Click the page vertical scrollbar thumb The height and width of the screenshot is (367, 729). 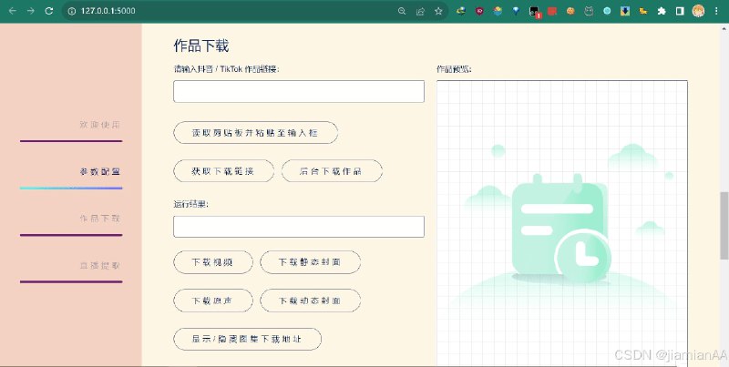click(724, 219)
